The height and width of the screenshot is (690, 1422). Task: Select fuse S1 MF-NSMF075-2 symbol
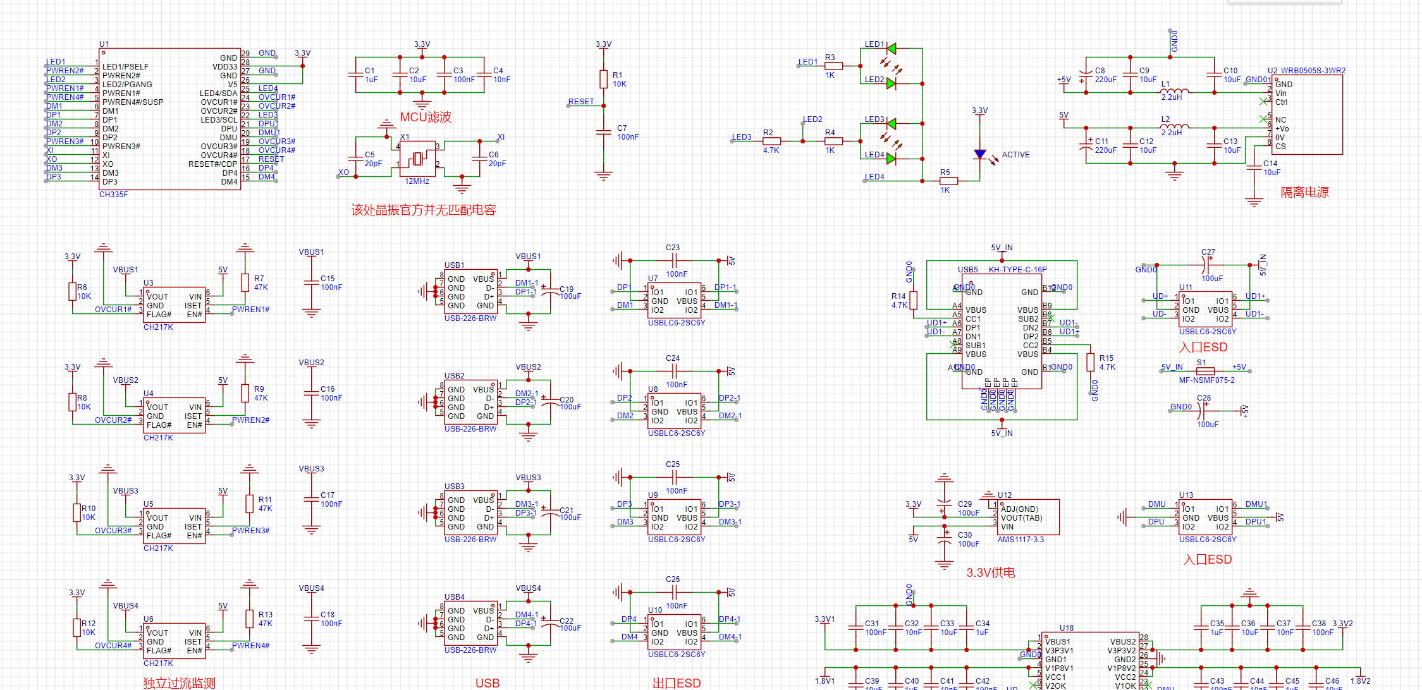click(1206, 371)
